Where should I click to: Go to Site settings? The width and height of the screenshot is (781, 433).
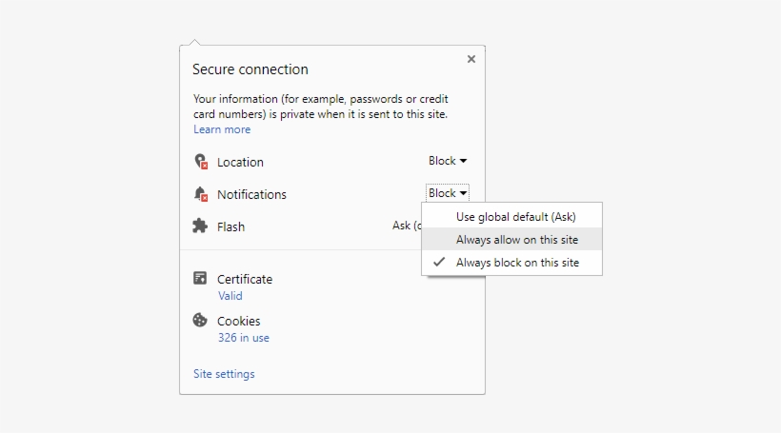point(224,374)
